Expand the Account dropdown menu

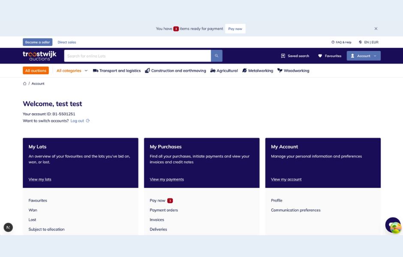[364, 56]
